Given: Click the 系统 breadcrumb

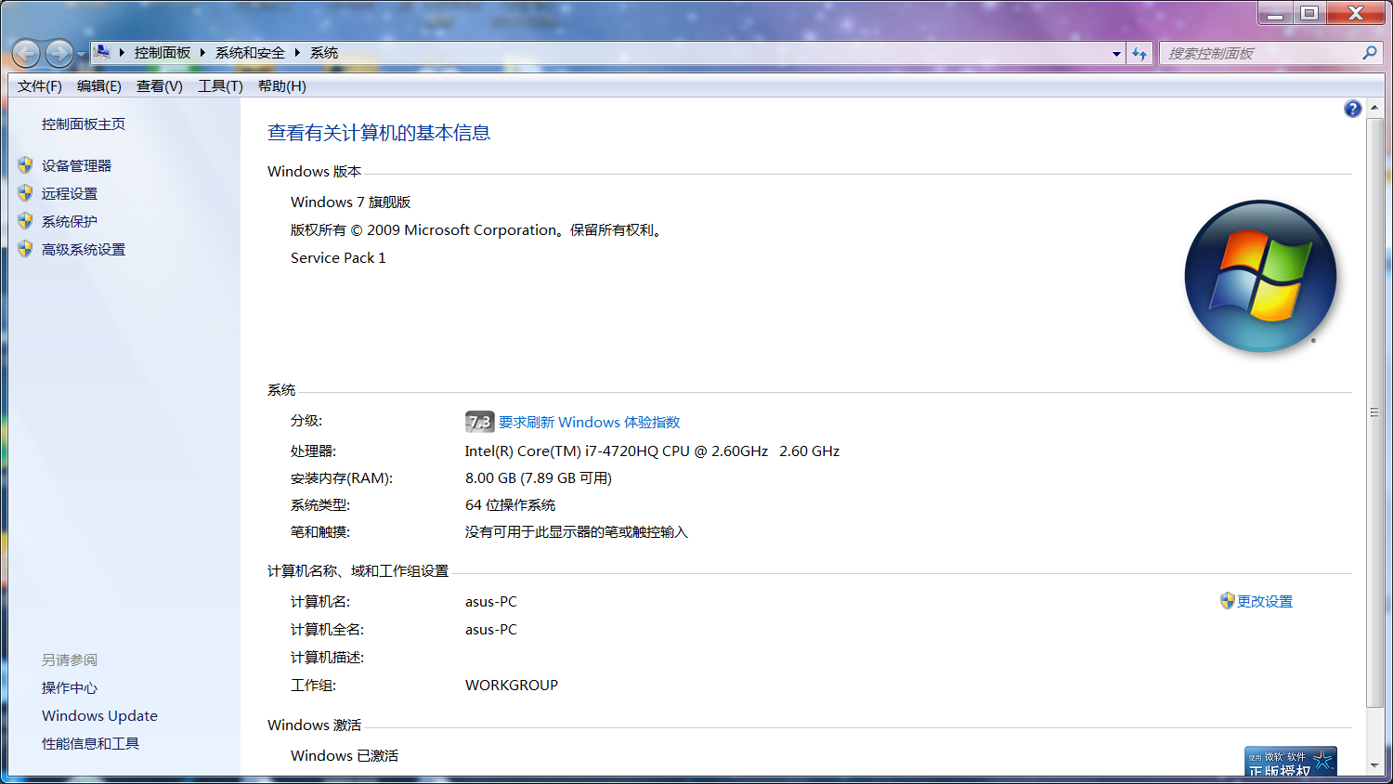Looking at the screenshot, I should pyautogui.click(x=324, y=53).
